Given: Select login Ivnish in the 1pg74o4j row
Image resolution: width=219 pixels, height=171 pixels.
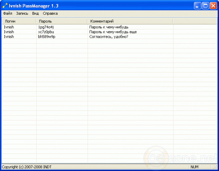Looking at the screenshot, I should [9, 27].
